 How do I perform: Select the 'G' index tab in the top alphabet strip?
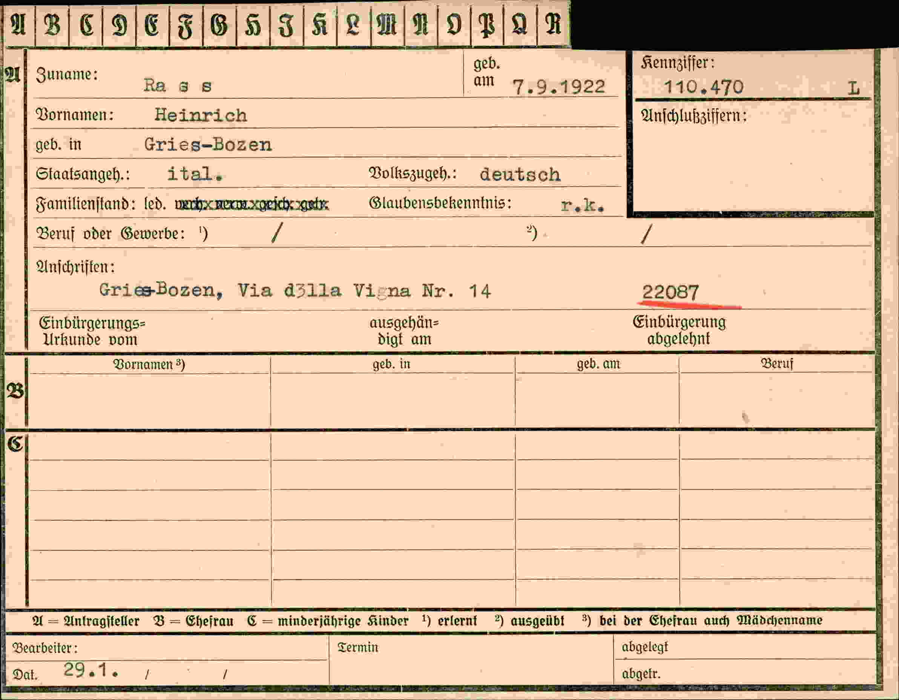(x=219, y=25)
